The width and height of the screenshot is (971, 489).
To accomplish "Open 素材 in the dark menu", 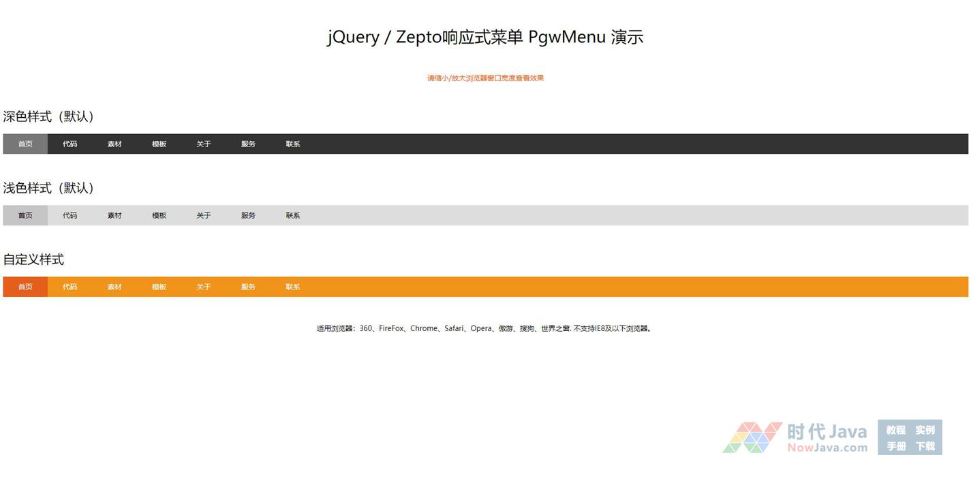I will click(114, 144).
